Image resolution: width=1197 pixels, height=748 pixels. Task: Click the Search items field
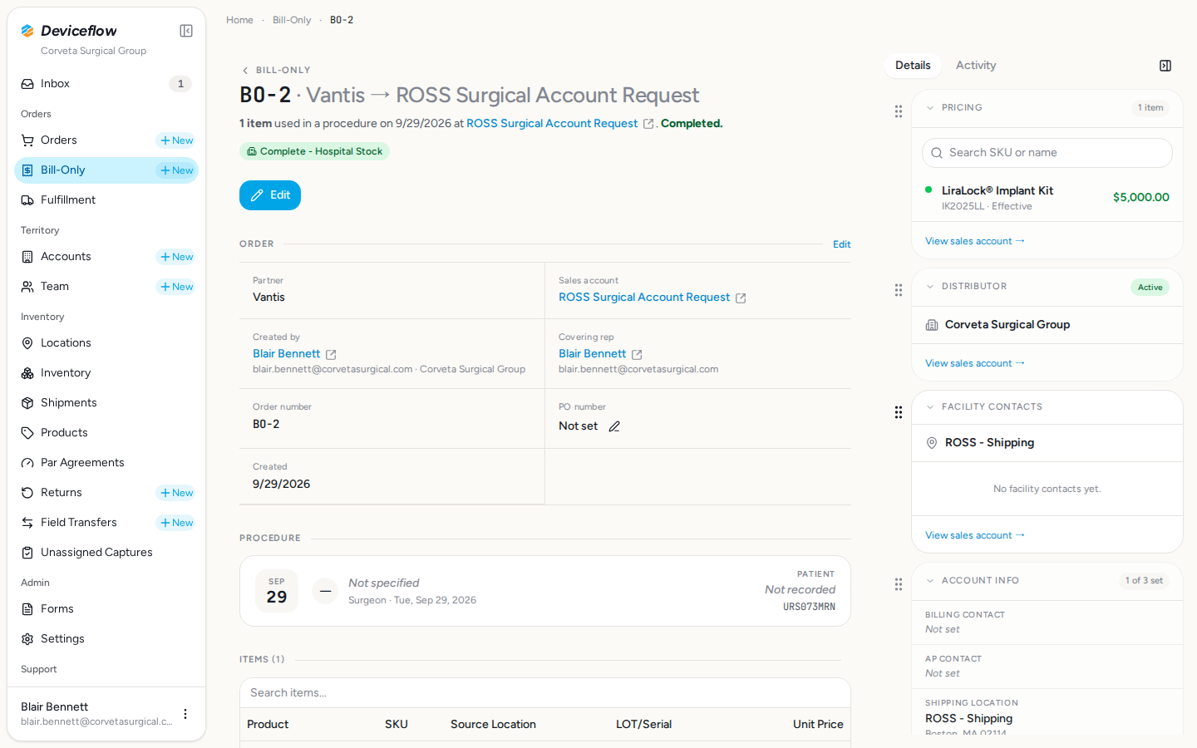545,693
